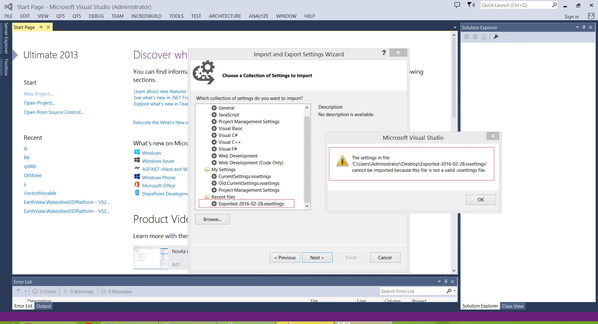This screenshot has height=324, width=598.
Task: Select Exported-2016-02-28.vssettings in Recent files
Action: click(251, 204)
